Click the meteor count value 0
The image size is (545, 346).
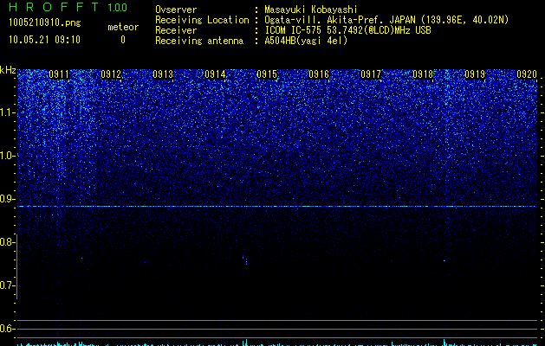pos(123,40)
